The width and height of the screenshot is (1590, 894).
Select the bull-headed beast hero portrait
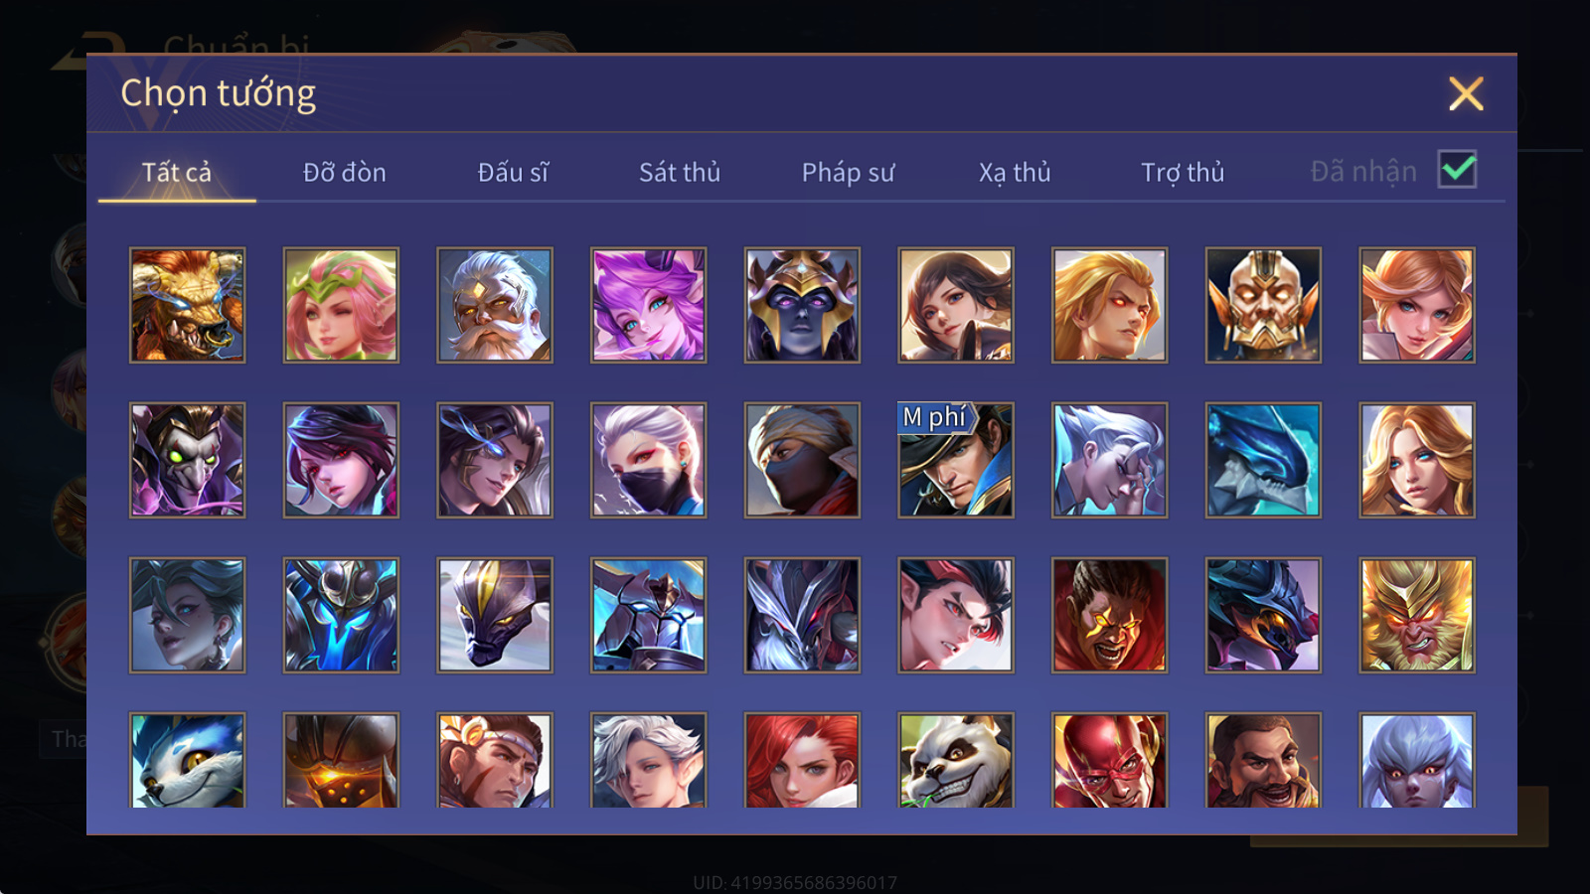pyautogui.click(x=188, y=305)
